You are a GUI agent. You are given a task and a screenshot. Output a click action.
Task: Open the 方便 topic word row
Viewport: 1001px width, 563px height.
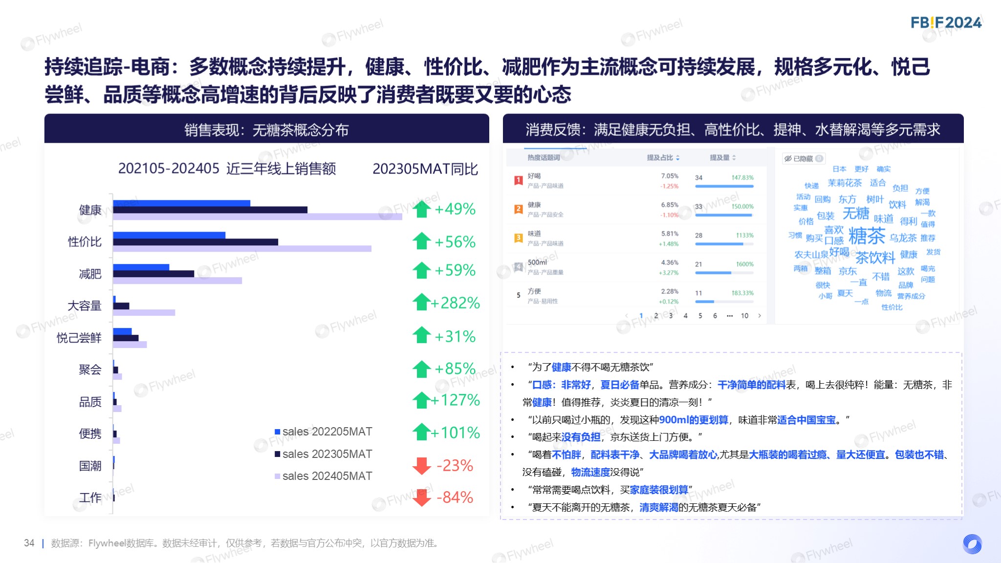pyautogui.click(x=636, y=296)
